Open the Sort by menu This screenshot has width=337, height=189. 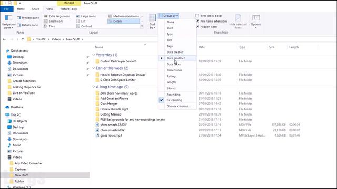point(152,22)
